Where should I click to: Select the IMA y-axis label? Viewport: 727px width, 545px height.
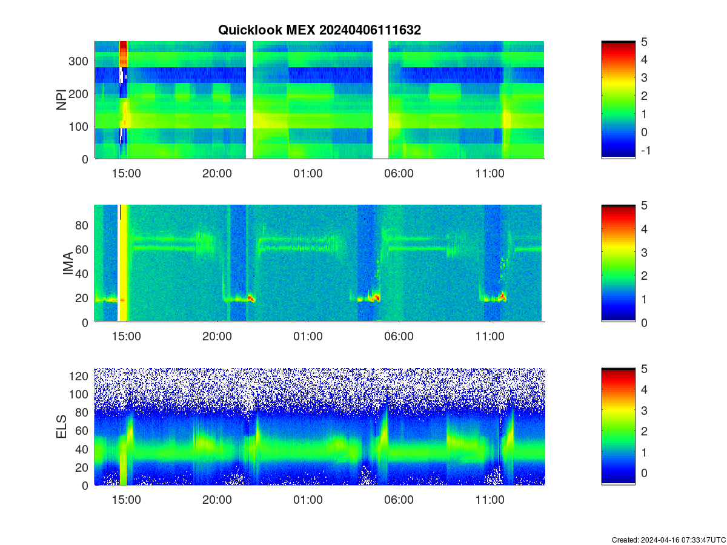[x=68, y=264]
